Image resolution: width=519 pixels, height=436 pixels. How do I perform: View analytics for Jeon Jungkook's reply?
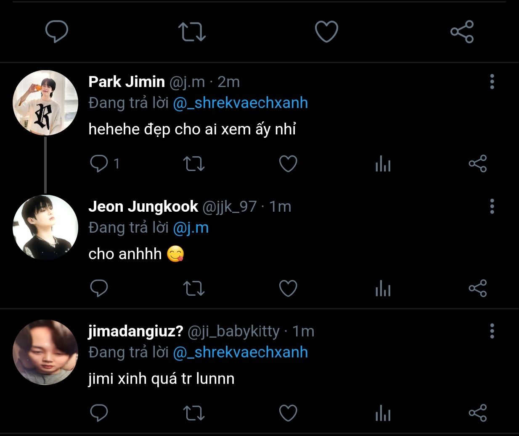(383, 289)
